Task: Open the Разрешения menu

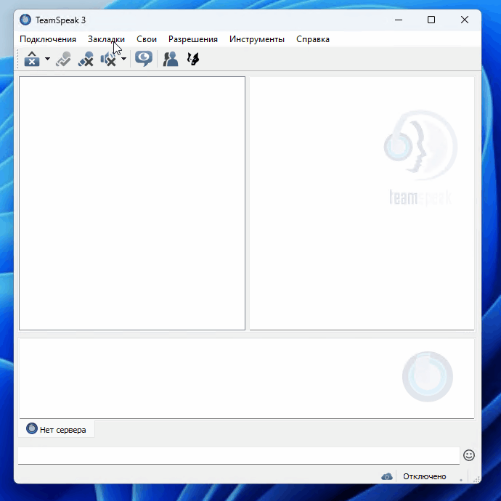Action: pyautogui.click(x=193, y=39)
